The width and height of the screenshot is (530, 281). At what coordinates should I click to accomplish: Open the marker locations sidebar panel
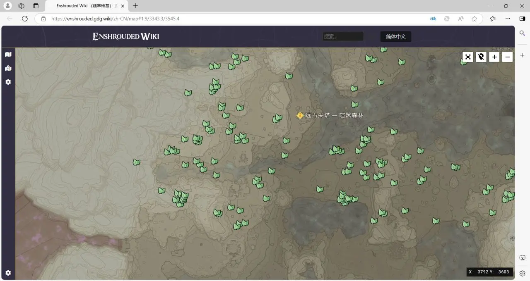8,68
